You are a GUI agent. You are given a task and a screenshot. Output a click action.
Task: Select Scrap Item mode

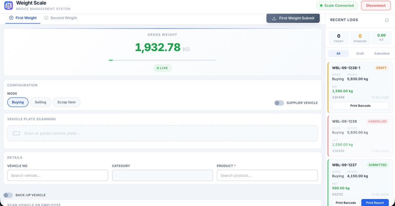tap(66, 102)
